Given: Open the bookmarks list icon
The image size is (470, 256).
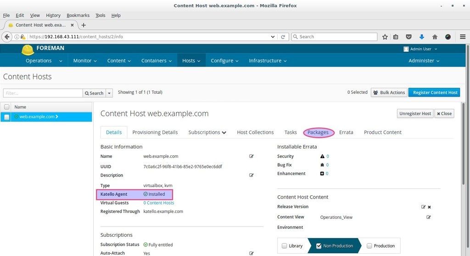Looking at the screenshot, I should click(396, 37).
